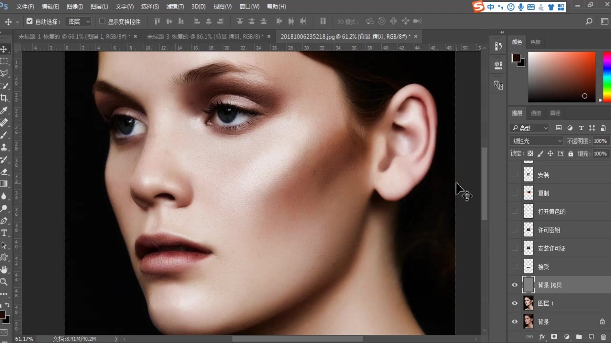
Task: Select the Eraser tool
Action: (x=4, y=171)
